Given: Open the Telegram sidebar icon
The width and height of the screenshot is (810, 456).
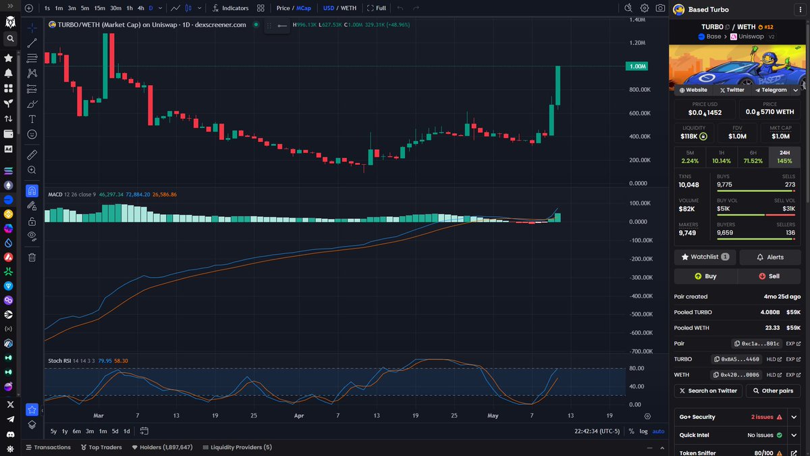Looking at the screenshot, I should point(9,419).
